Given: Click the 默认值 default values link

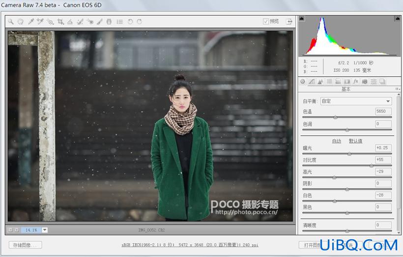Looking at the screenshot, I should coord(356,141).
